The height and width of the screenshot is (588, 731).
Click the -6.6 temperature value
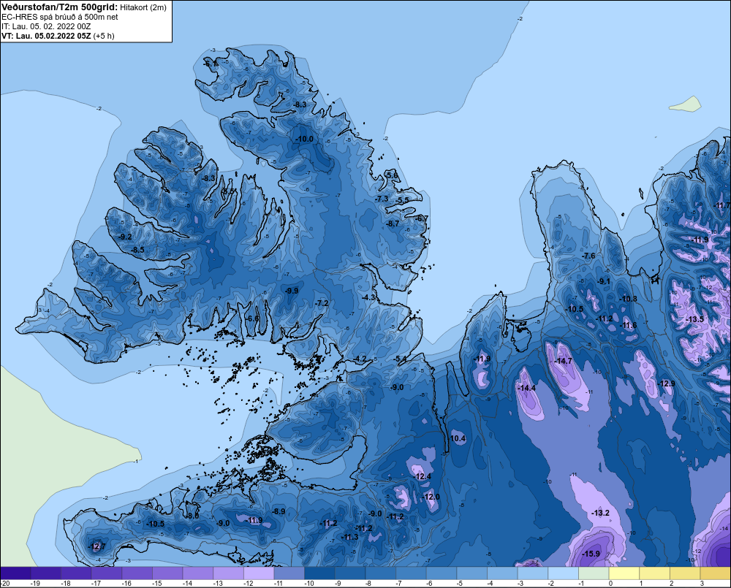pos(252,318)
